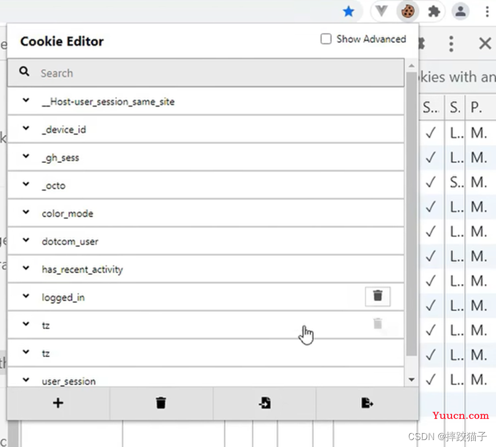Viewport: 496px width, 447px height.
Task: Delete the logged_in cookie with trash icon
Action: pos(377,296)
